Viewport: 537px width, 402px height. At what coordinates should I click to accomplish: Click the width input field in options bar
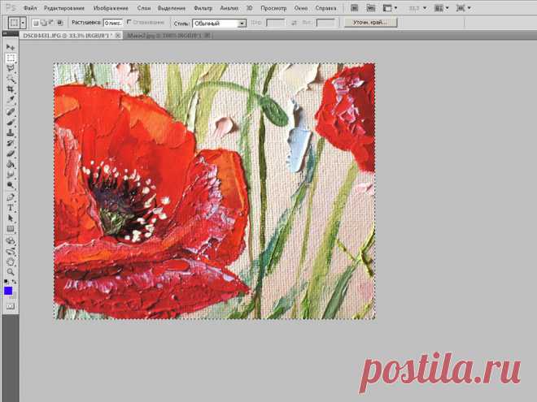tap(275, 23)
